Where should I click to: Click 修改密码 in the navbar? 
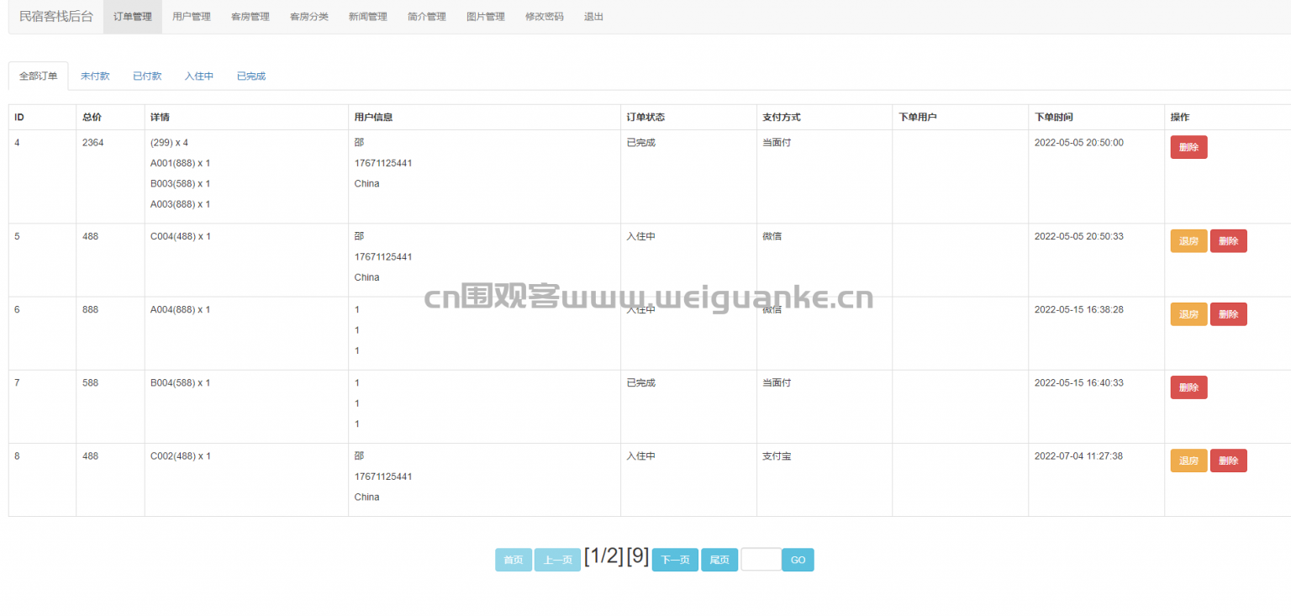pos(545,17)
